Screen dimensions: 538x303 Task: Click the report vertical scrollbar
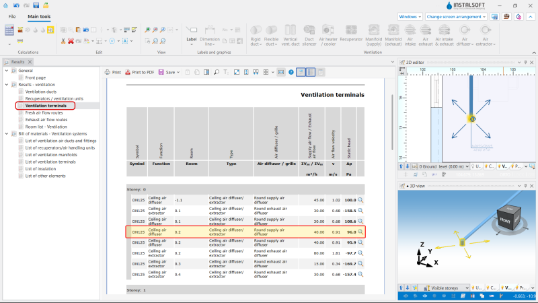[x=392, y=122]
